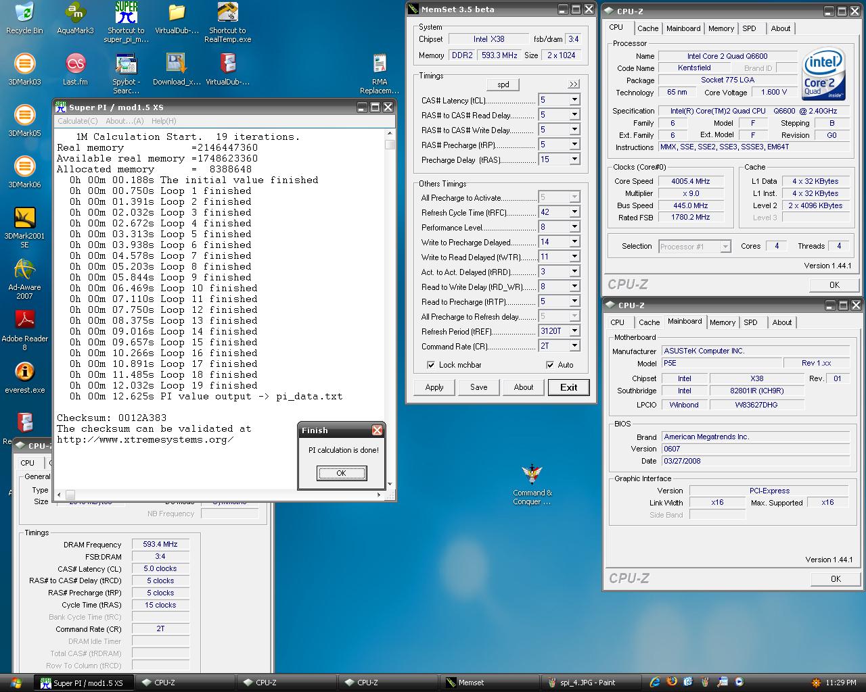Select the Last.fm desktop icon
866x692 pixels.
(x=75, y=70)
